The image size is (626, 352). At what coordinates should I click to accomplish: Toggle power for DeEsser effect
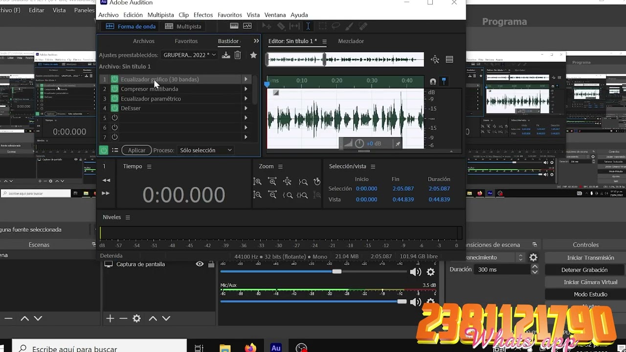(x=114, y=108)
